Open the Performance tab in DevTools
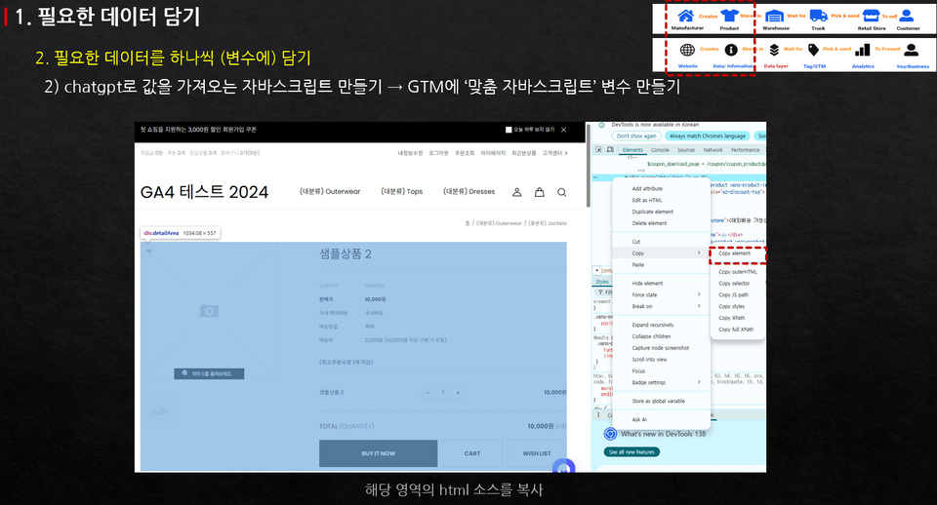Image resolution: width=937 pixels, height=505 pixels. [745, 150]
